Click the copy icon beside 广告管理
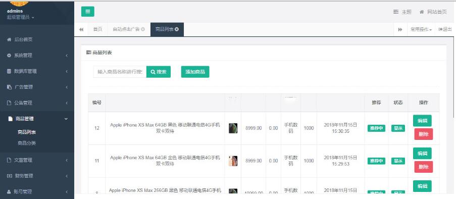The height and width of the screenshot is (199, 456). [x=9, y=87]
